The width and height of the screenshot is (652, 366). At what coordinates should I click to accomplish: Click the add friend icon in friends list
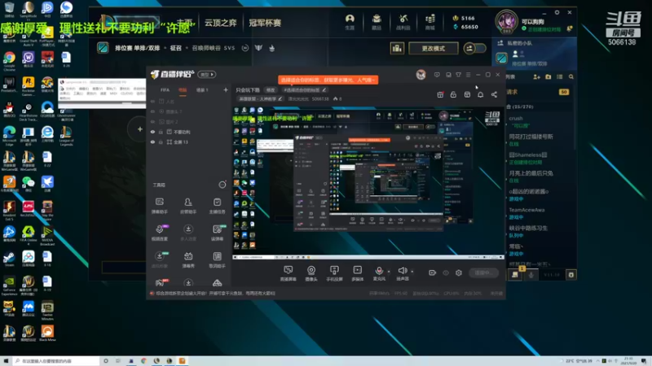tap(536, 76)
